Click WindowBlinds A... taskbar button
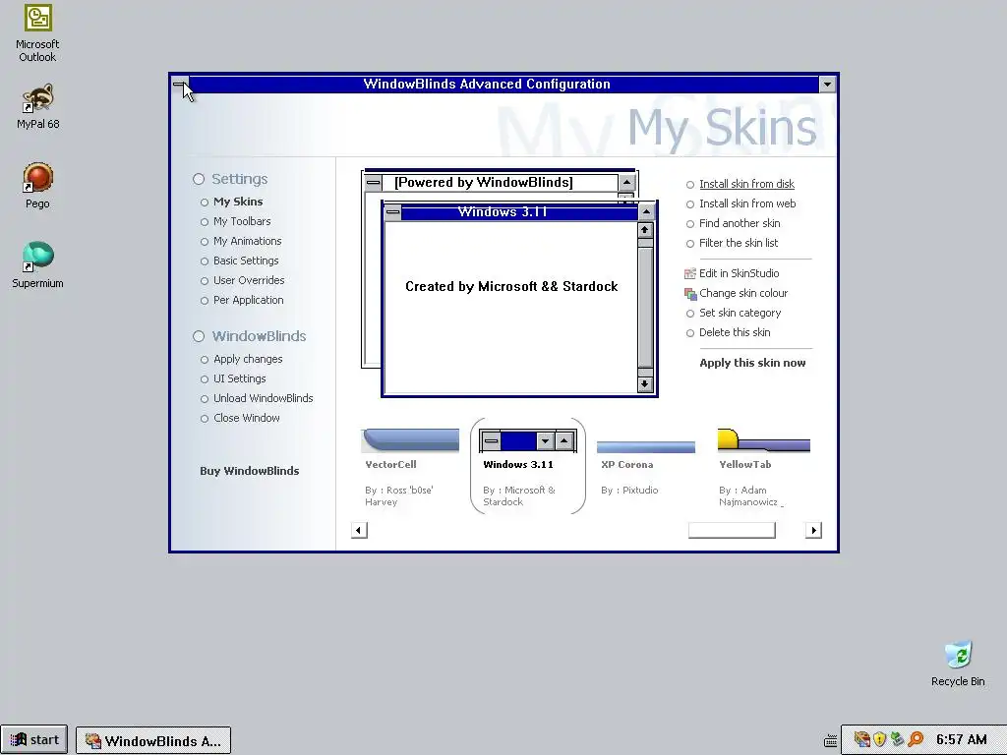 click(x=153, y=741)
